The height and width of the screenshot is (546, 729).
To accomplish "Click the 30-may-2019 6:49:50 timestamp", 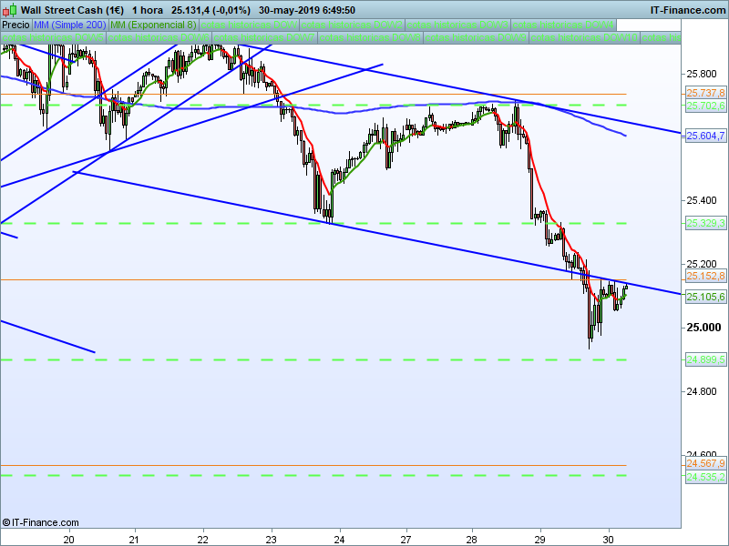I will pyautogui.click(x=307, y=10).
